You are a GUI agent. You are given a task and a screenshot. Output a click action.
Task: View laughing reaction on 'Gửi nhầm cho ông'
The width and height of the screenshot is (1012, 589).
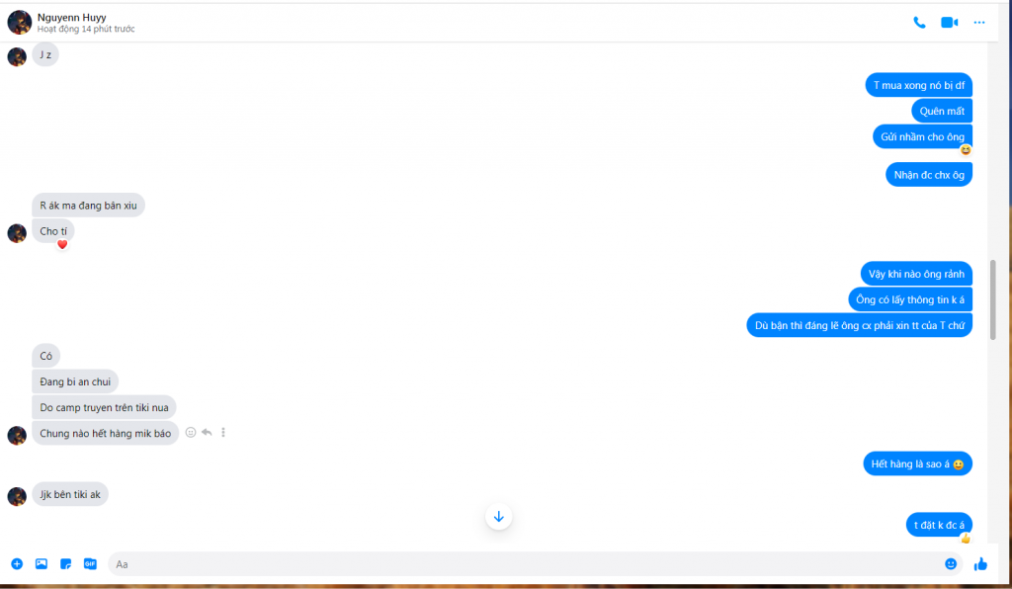(x=965, y=149)
